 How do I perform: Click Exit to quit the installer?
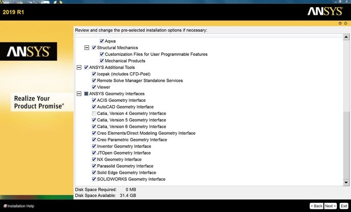point(344,206)
